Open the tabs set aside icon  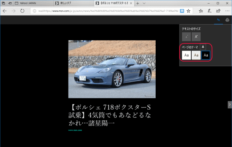pyautogui.click(x=3, y=3)
